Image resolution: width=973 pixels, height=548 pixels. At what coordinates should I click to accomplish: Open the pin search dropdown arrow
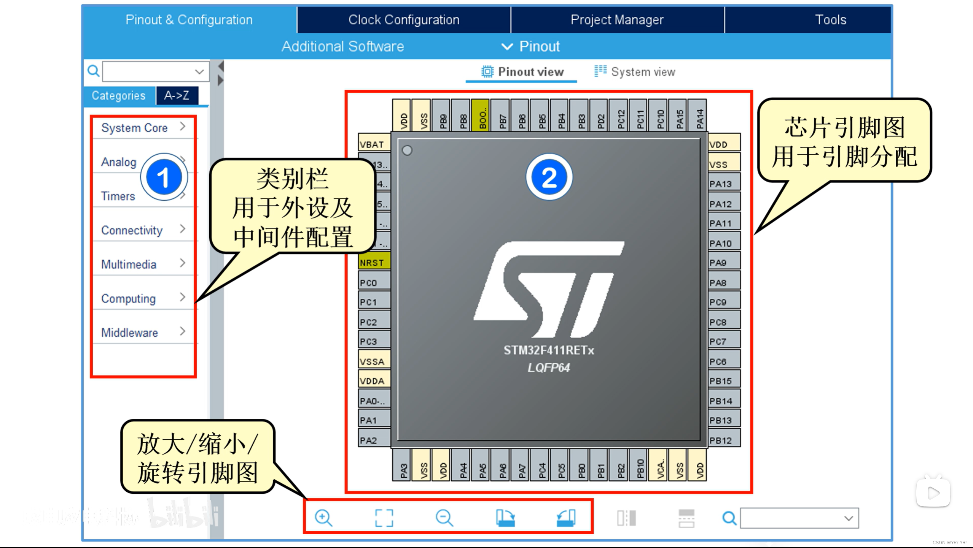849,518
